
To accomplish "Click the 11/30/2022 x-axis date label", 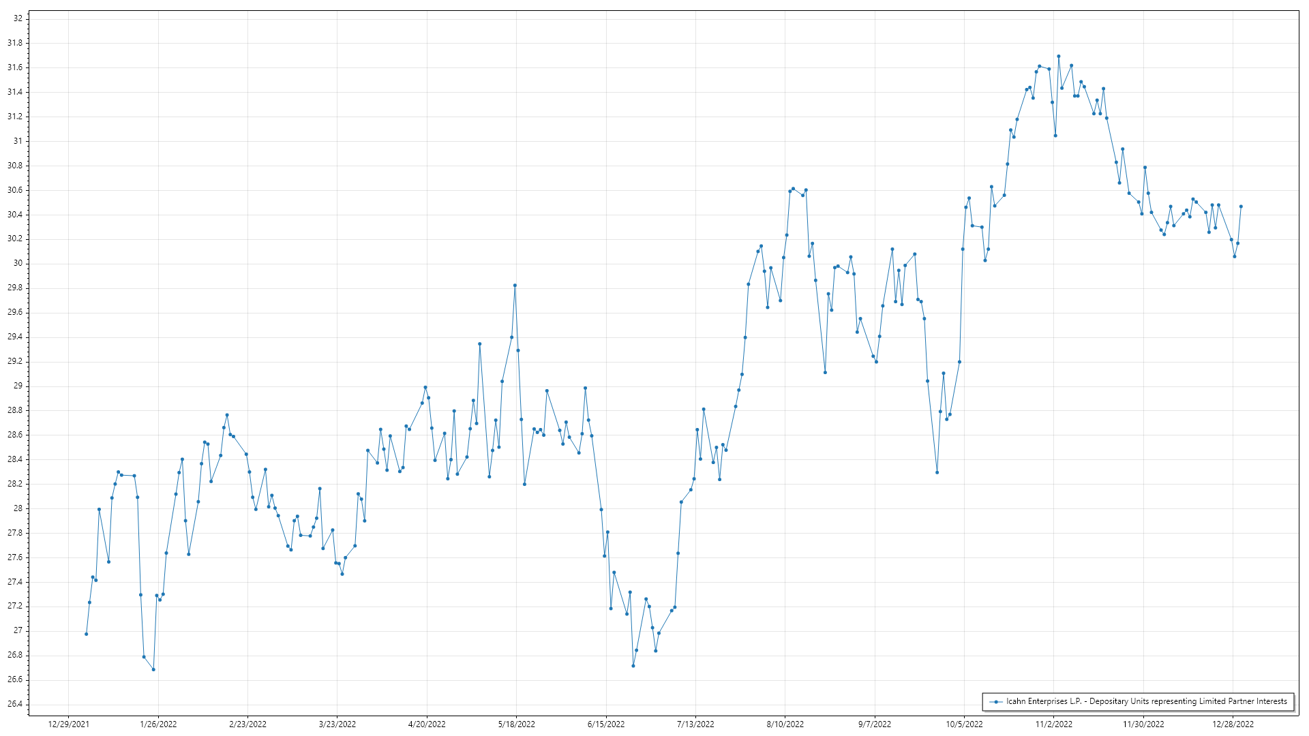I will point(1143,724).
